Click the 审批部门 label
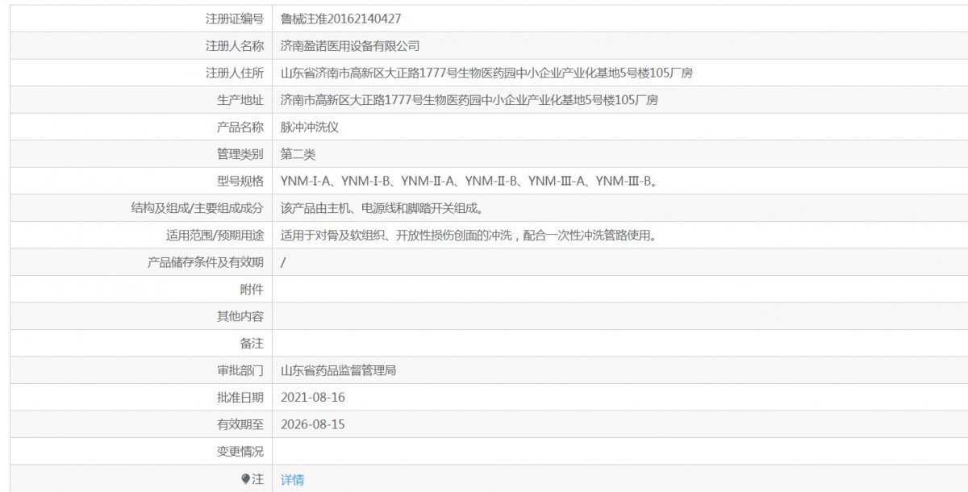 coord(240,371)
